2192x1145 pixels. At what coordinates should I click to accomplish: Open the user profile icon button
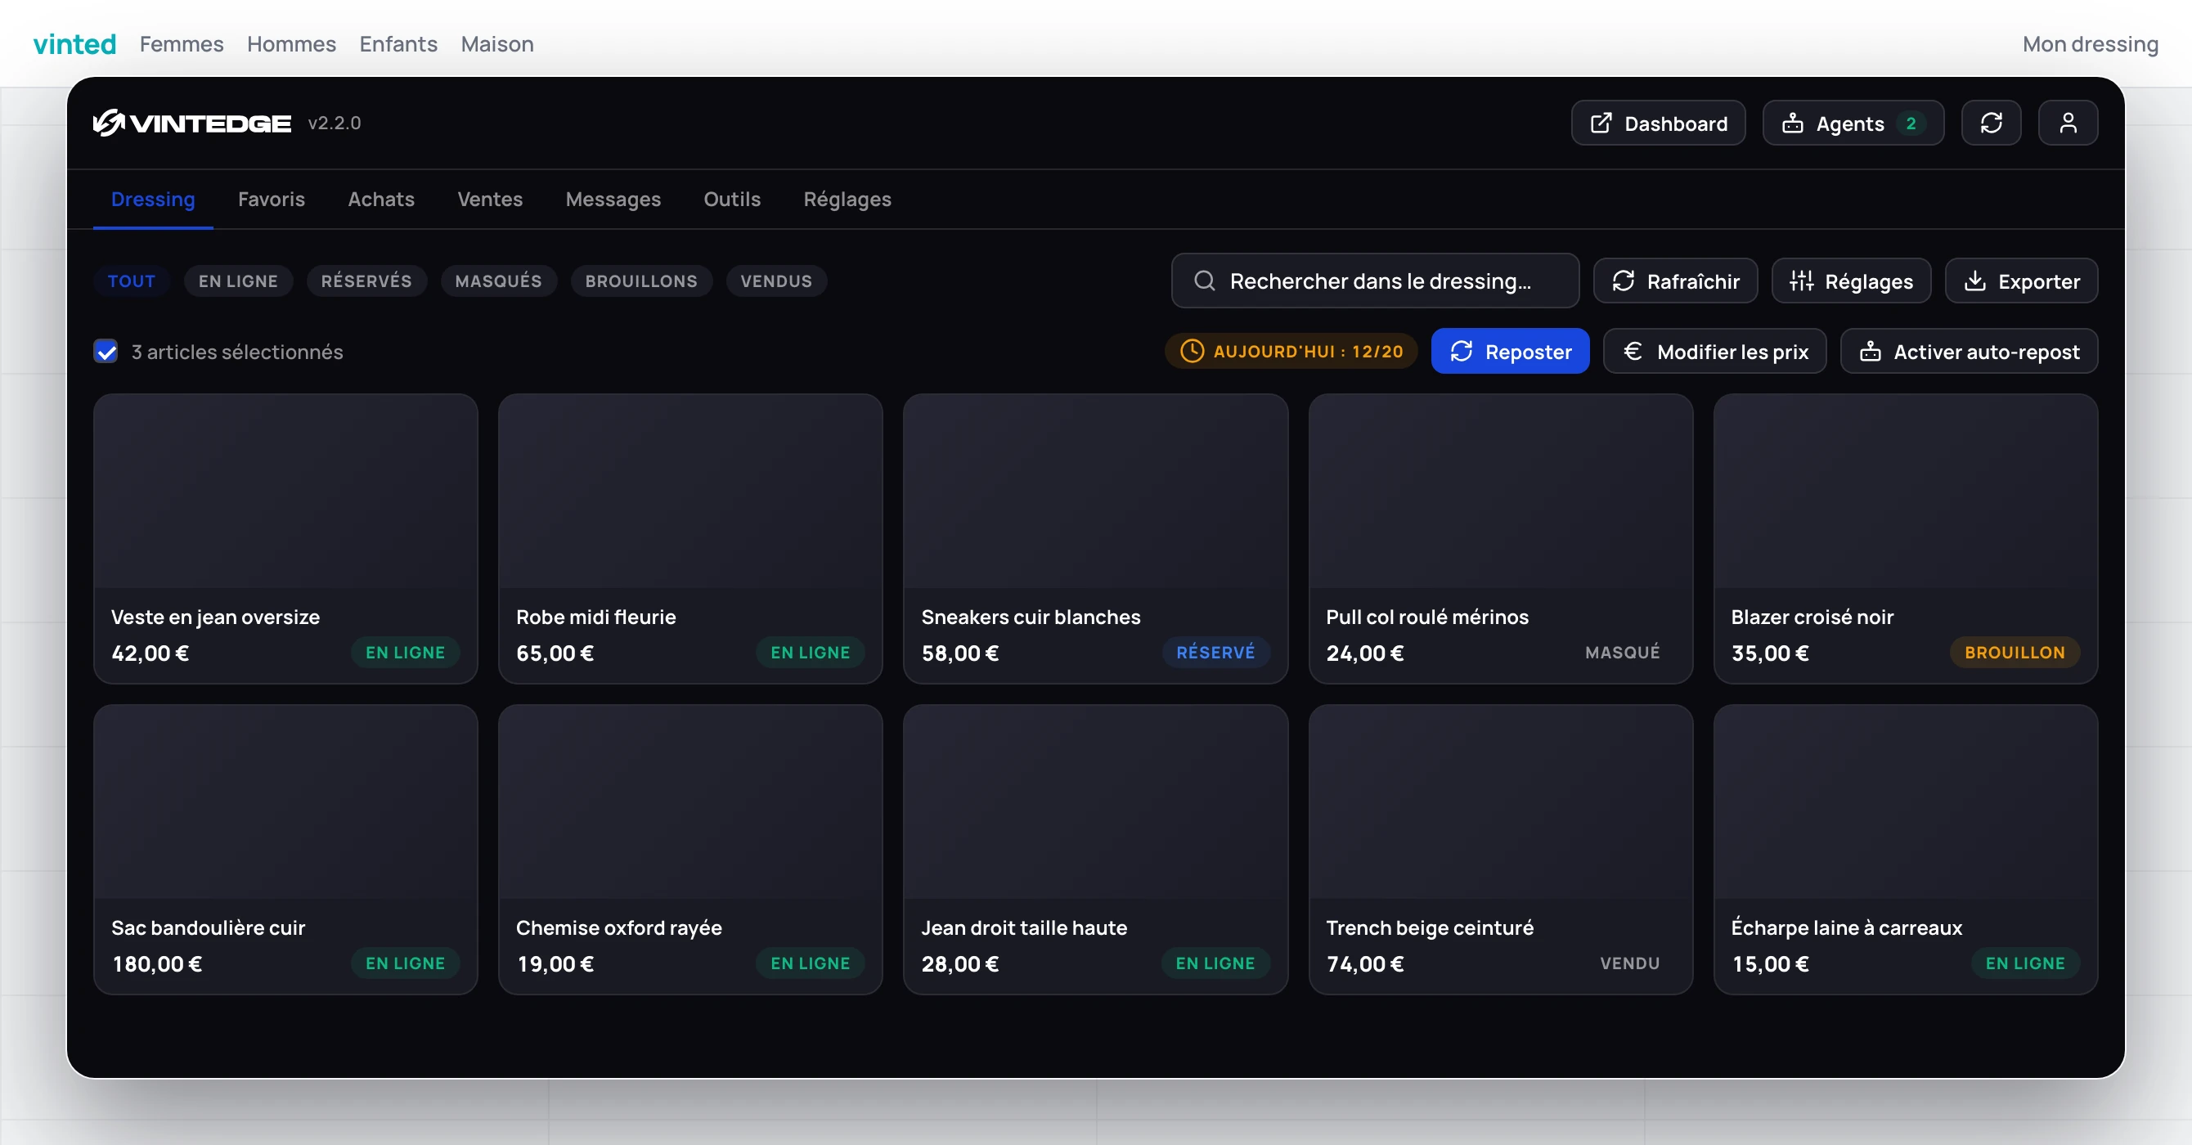[x=2067, y=123]
